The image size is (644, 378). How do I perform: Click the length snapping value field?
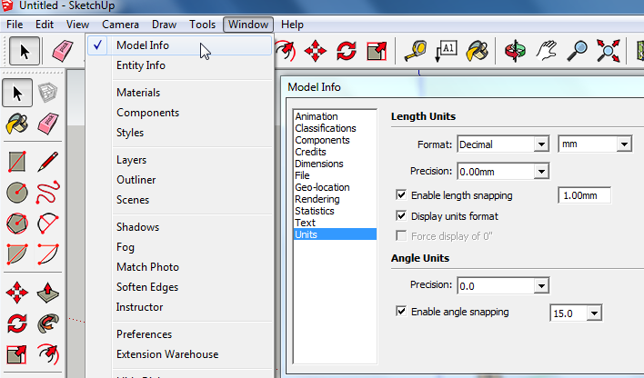(x=583, y=195)
